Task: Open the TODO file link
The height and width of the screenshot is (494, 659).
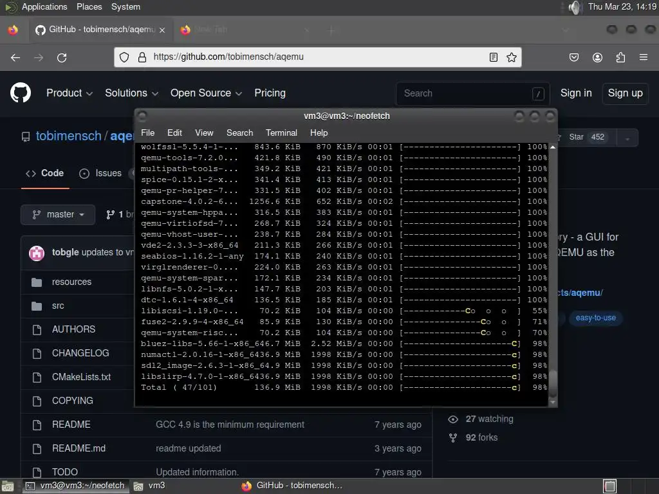Action: tap(65, 472)
